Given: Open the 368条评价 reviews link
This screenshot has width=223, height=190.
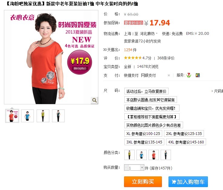Looking at the screenshot, I should pyautogui.click(x=166, y=58).
